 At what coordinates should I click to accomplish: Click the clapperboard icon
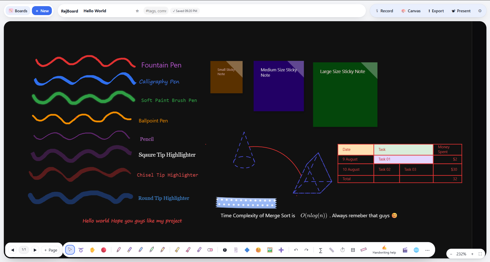click(x=405, y=250)
